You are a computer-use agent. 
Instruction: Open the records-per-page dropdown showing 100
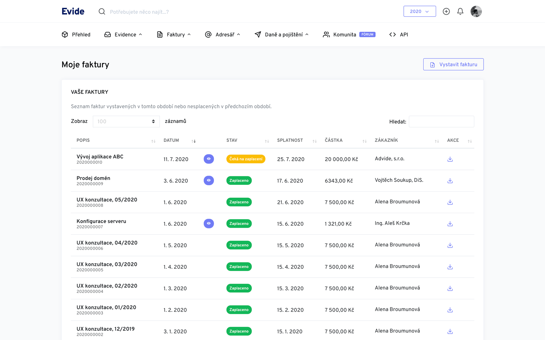coord(126,121)
